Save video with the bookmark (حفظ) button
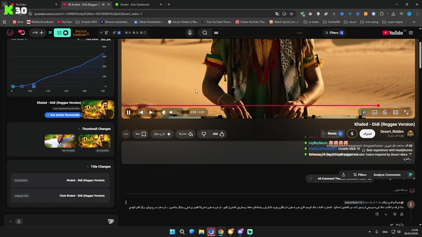 point(141,134)
